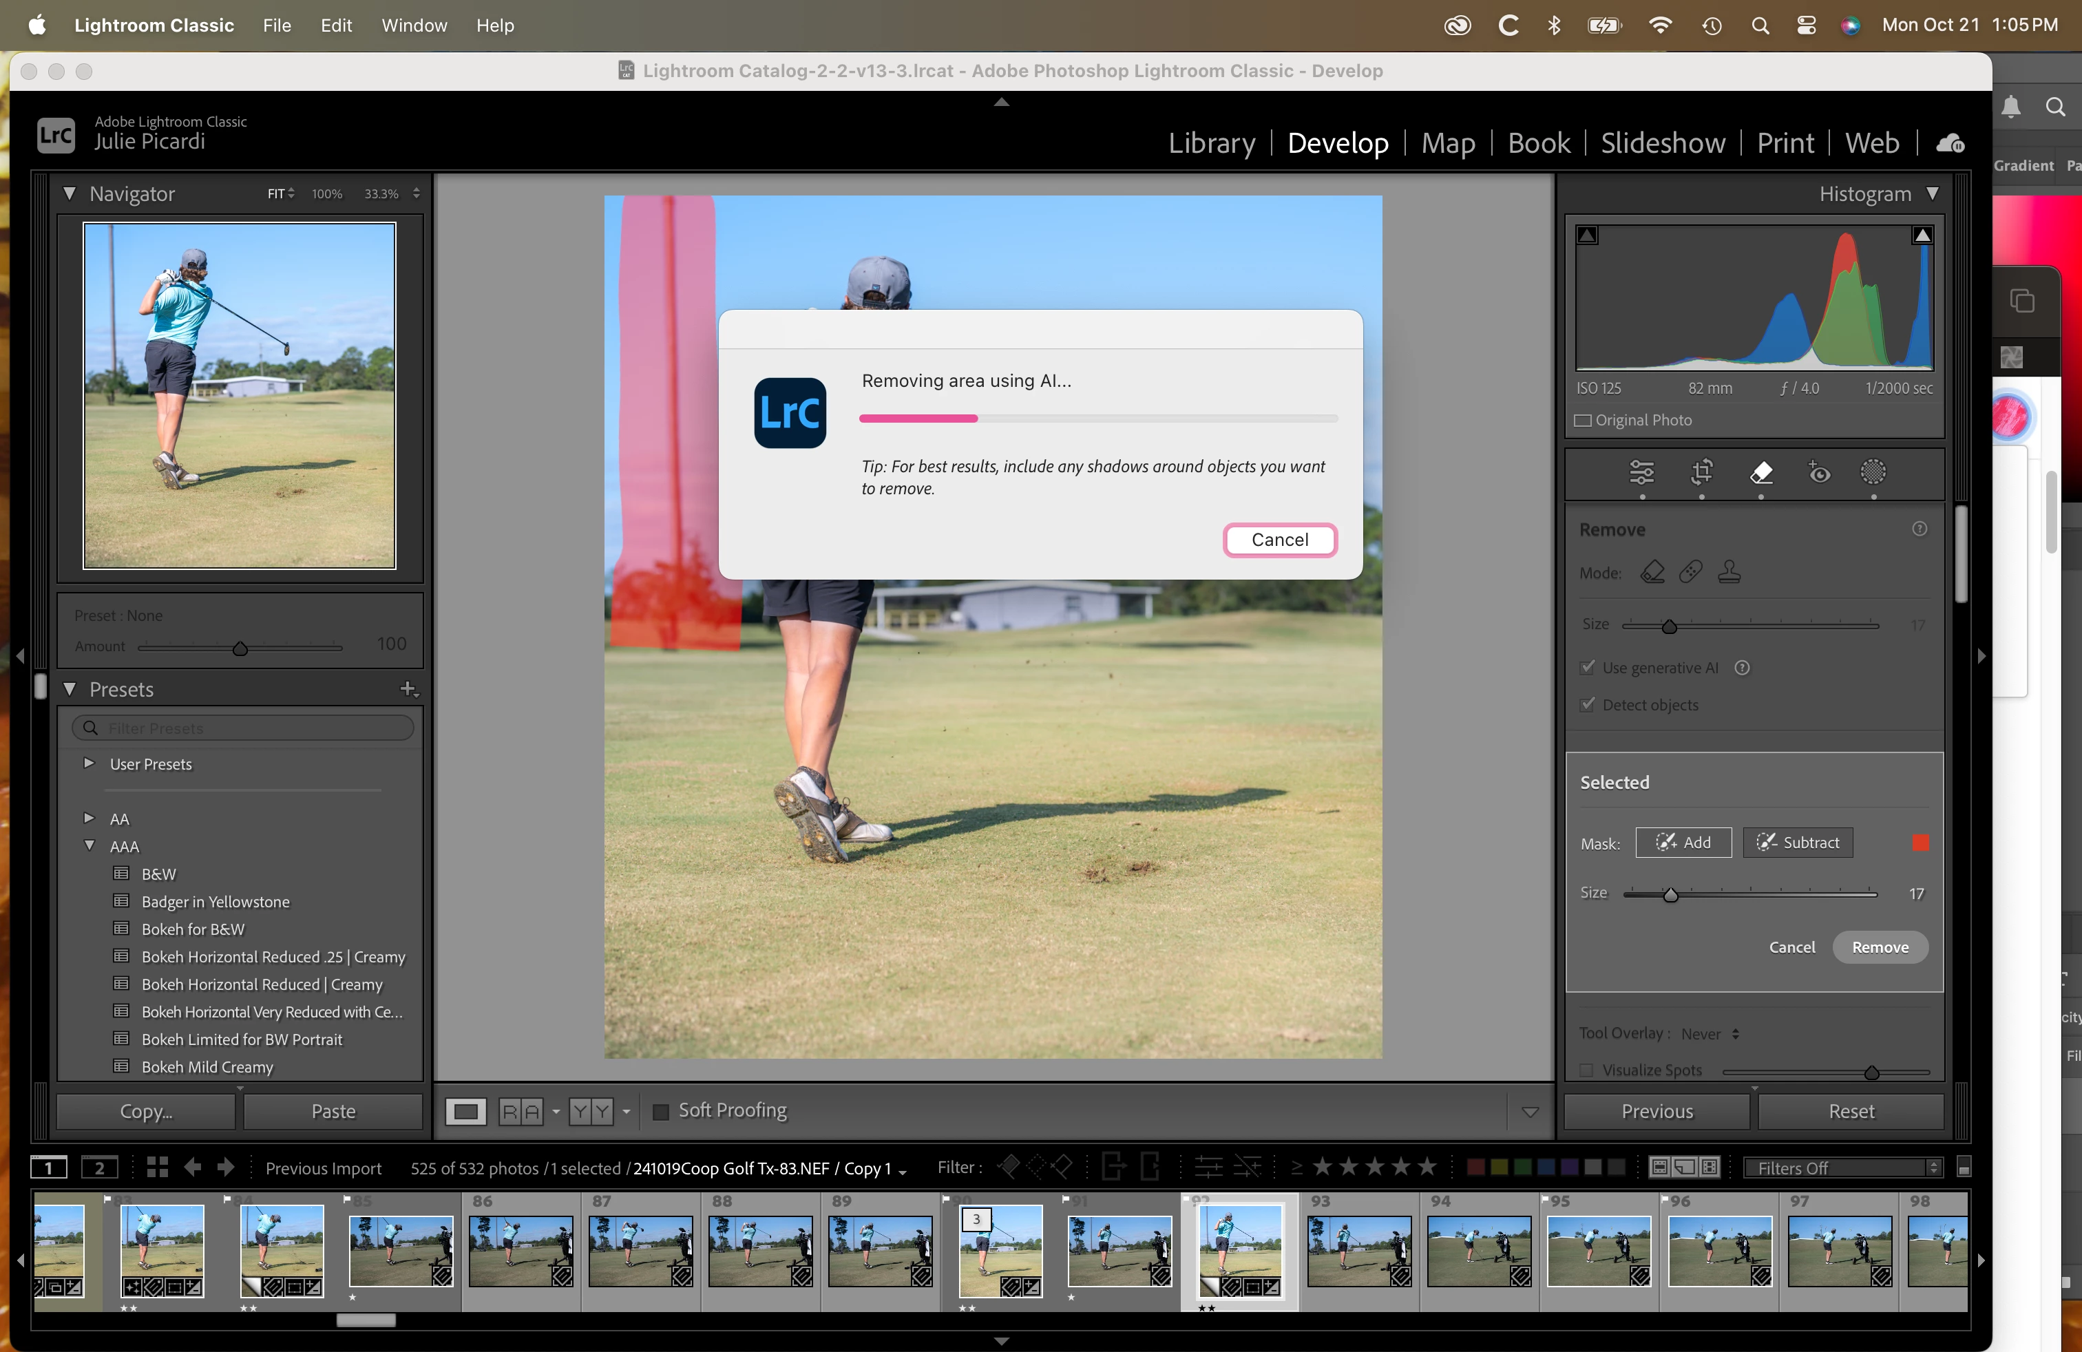Select the Clone stamp remove mode
This screenshot has height=1352, width=2082.
1729,572
